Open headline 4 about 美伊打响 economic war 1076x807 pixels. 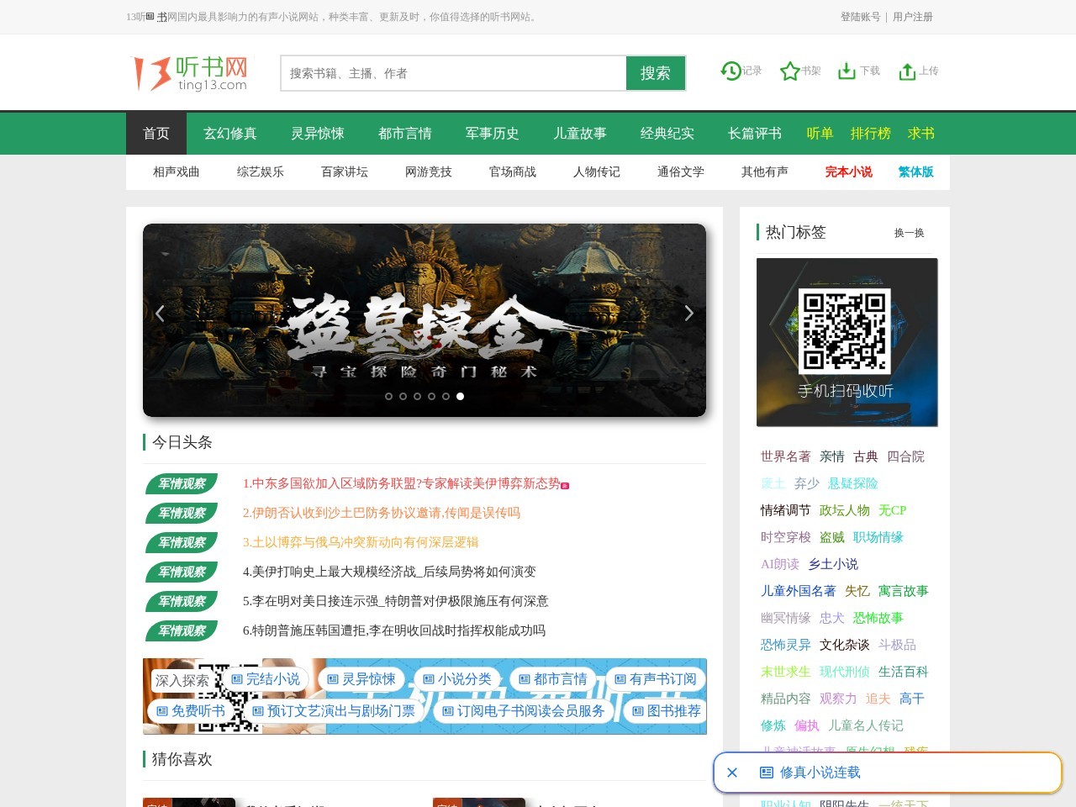pos(389,572)
